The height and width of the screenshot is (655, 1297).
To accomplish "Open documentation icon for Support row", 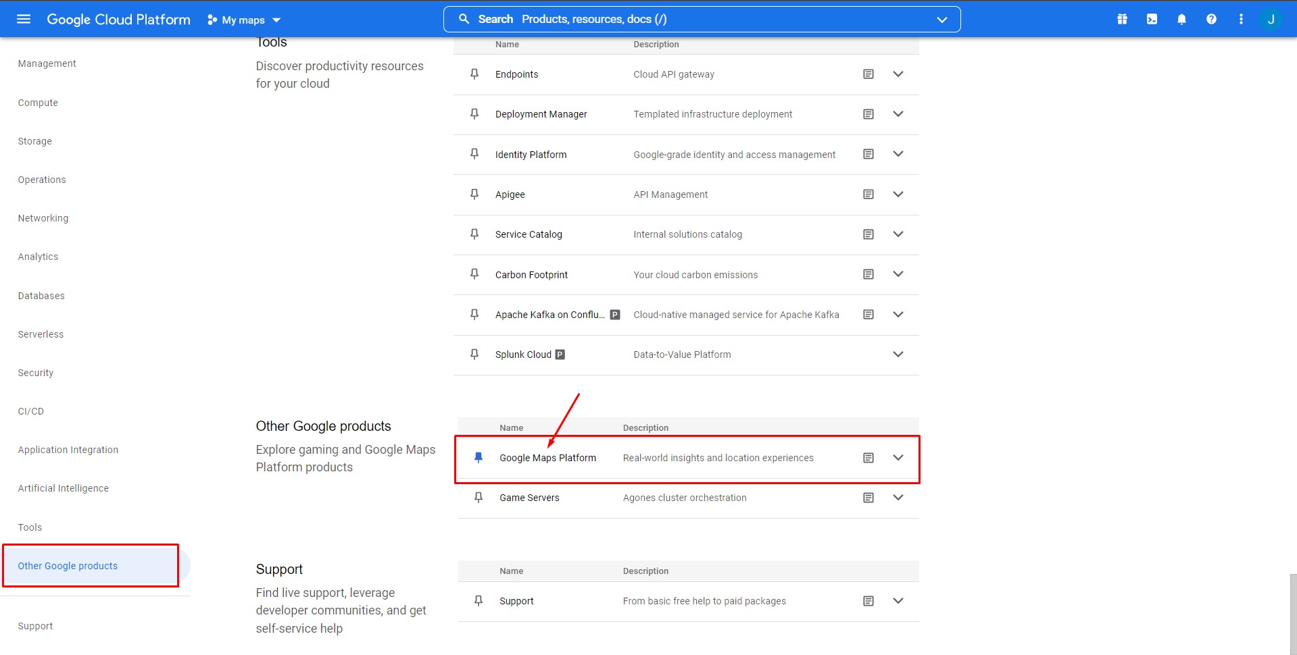I will 868,601.
